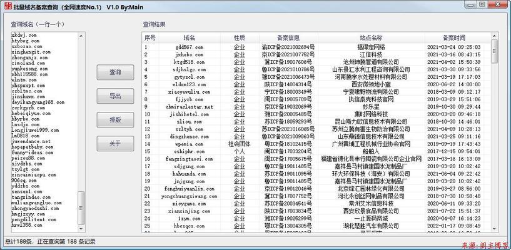Viewport: 511px width, 250px height.
Task: Click the 域名 column header
Action: coord(189,37)
